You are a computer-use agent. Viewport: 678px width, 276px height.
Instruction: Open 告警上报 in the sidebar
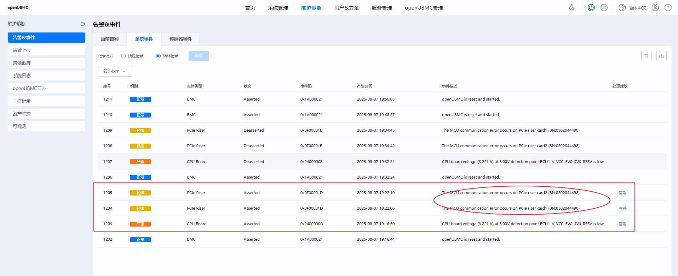(46, 50)
